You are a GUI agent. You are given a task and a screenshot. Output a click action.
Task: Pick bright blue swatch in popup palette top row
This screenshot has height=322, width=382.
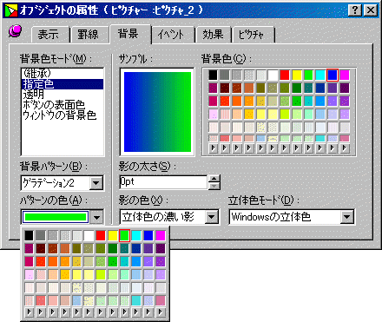[148, 235]
